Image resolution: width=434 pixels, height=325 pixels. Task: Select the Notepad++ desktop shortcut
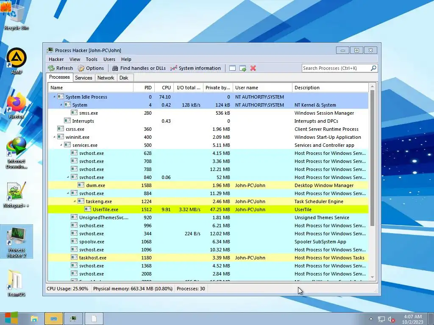pos(17,195)
